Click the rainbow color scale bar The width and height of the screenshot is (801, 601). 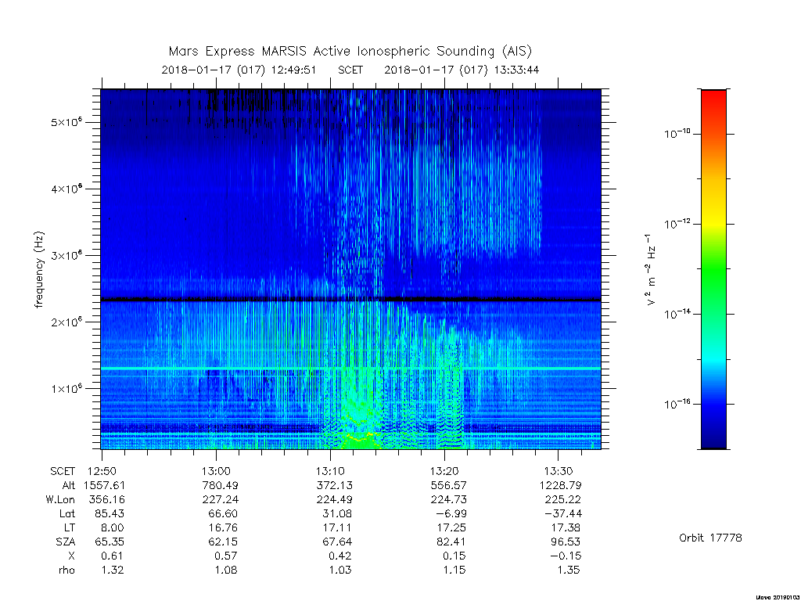(713, 269)
